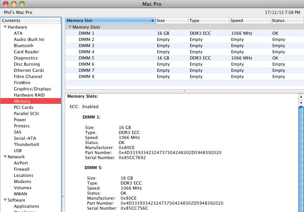Open Bluetooth hardware info
The width and height of the screenshot is (304, 212).
coord(24,46)
